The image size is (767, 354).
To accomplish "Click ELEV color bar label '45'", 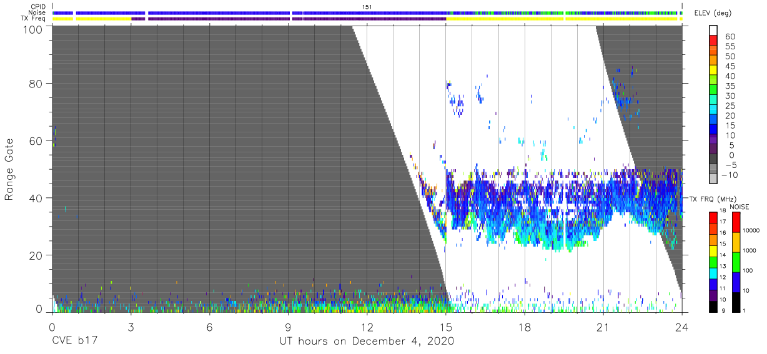I will coord(730,66).
